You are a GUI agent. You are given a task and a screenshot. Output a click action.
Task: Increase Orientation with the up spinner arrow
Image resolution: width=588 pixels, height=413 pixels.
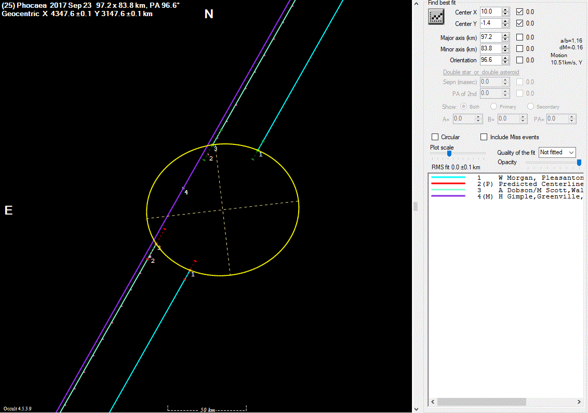point(505,58)
